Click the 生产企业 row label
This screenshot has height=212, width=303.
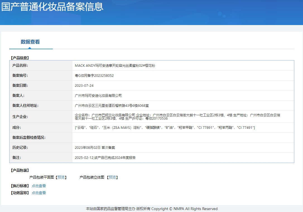(x=20, y=117)
